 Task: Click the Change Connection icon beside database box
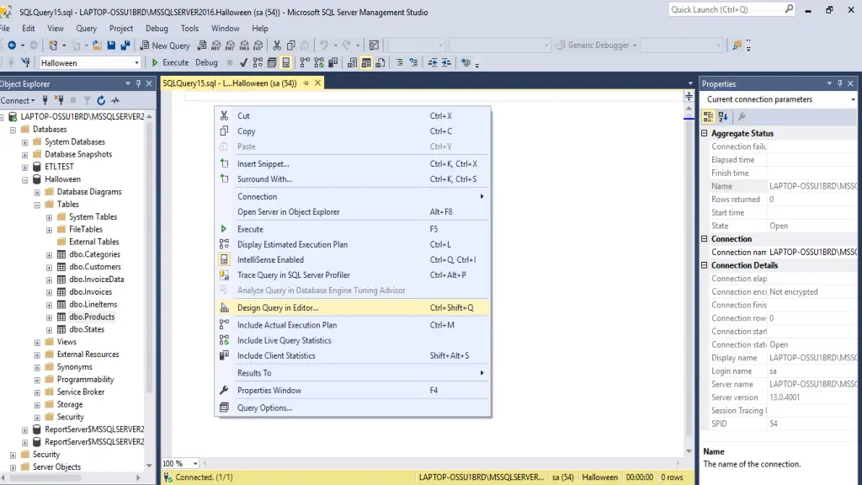tap(25, 62)
